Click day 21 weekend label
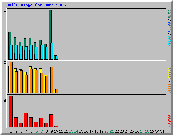Screen dimensions: 173x135 click(112, 131)
